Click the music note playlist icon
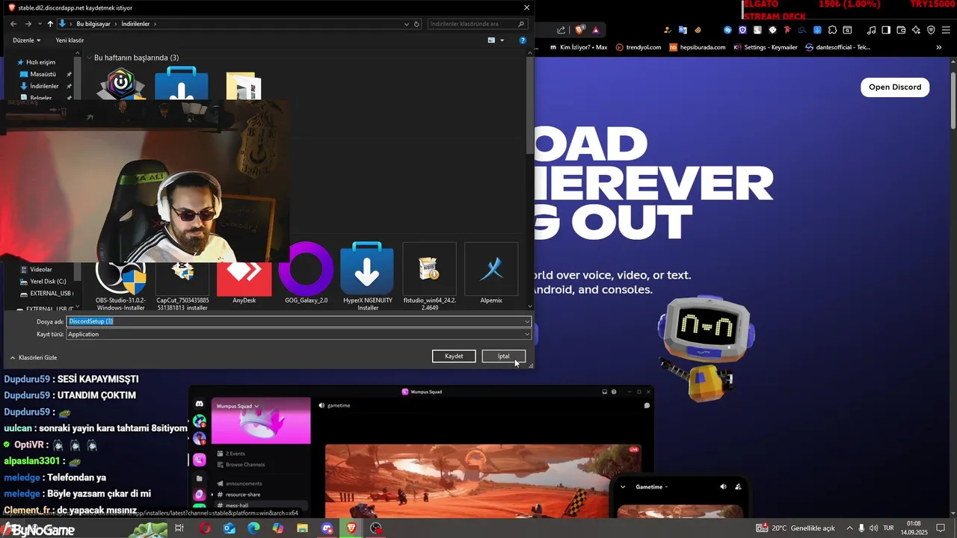 pyautogui.click(x=871, y=30)
